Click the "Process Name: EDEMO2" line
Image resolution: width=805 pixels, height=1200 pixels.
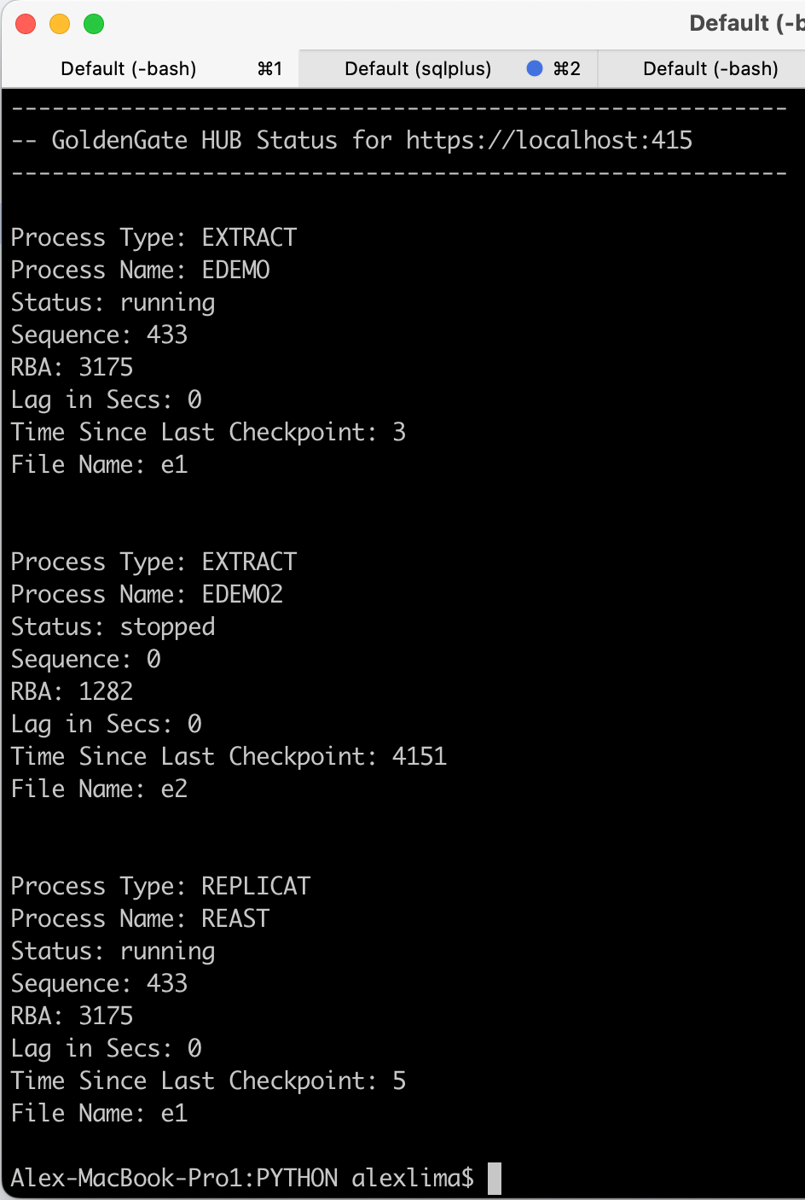click(x=147, y=595)
